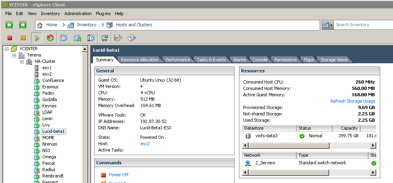Select esx2 host in the tree

(47, 74)
